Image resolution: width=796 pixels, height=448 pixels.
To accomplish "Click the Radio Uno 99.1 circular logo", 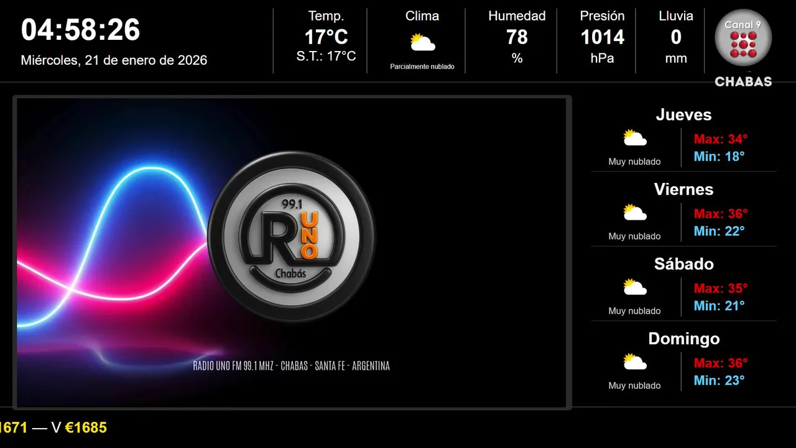I will [x=292, y=236].
